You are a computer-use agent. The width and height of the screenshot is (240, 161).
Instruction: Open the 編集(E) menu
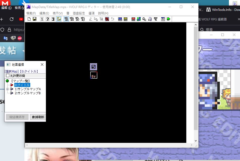(x=44, y=13)
